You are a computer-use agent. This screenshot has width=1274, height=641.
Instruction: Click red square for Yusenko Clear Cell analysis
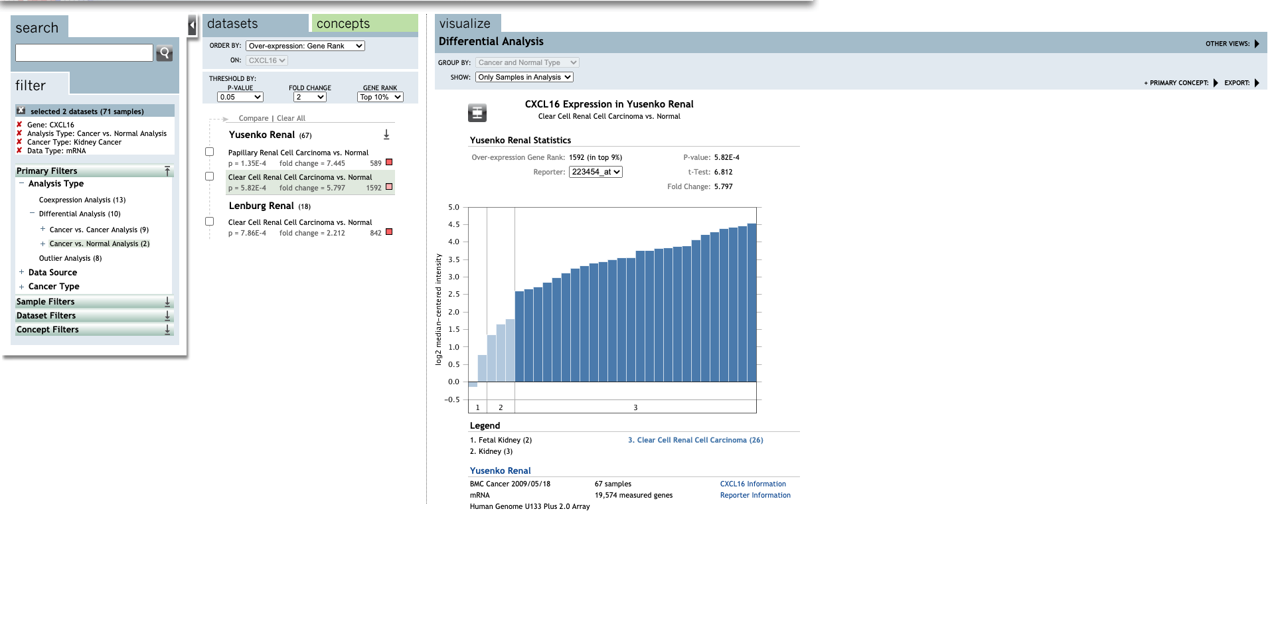389,186
